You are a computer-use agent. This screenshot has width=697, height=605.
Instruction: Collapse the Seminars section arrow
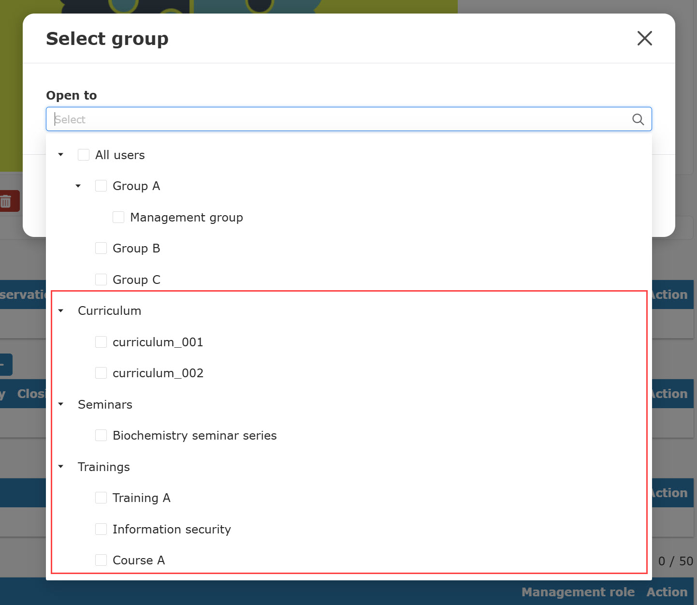61,404
